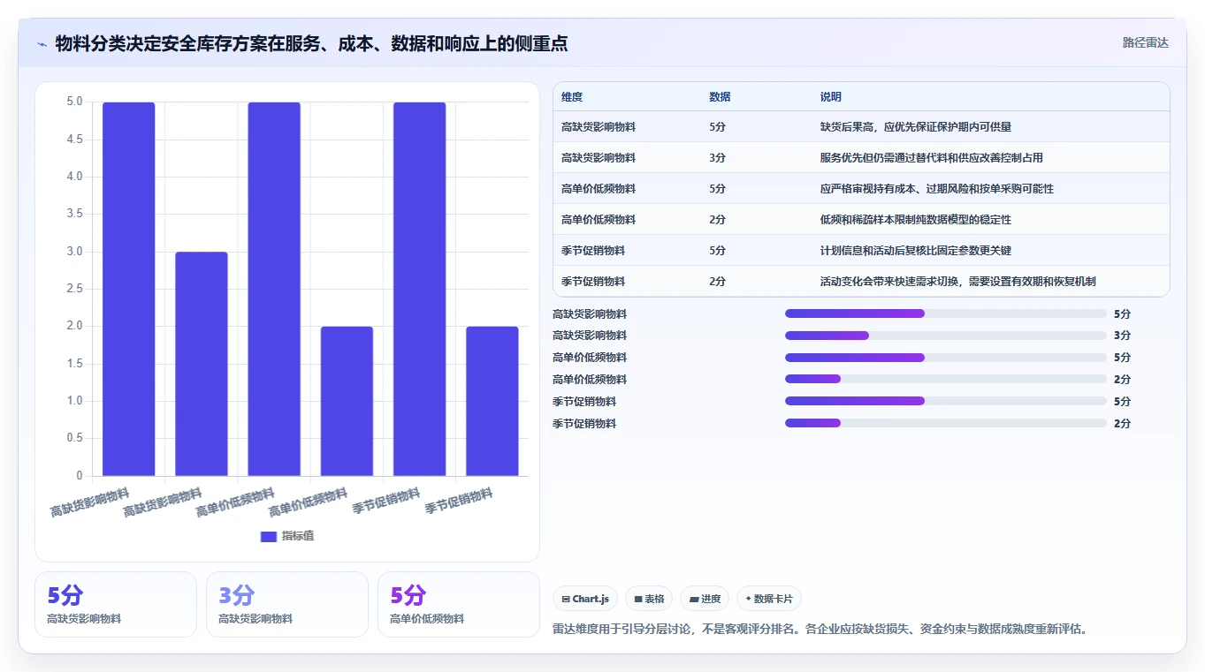
Task: Open the 5分 高单价低频物料 data card
Action: (x=459, y=604)
